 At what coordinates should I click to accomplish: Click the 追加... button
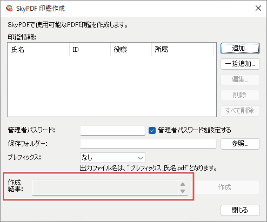point(240,48)
